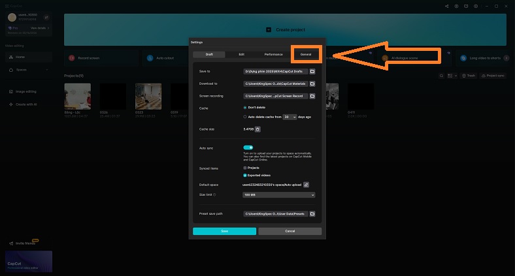Viewport: 515px width, 276px height.
Task: Select Auto delete cache radio option
Action: pos(244,117)
